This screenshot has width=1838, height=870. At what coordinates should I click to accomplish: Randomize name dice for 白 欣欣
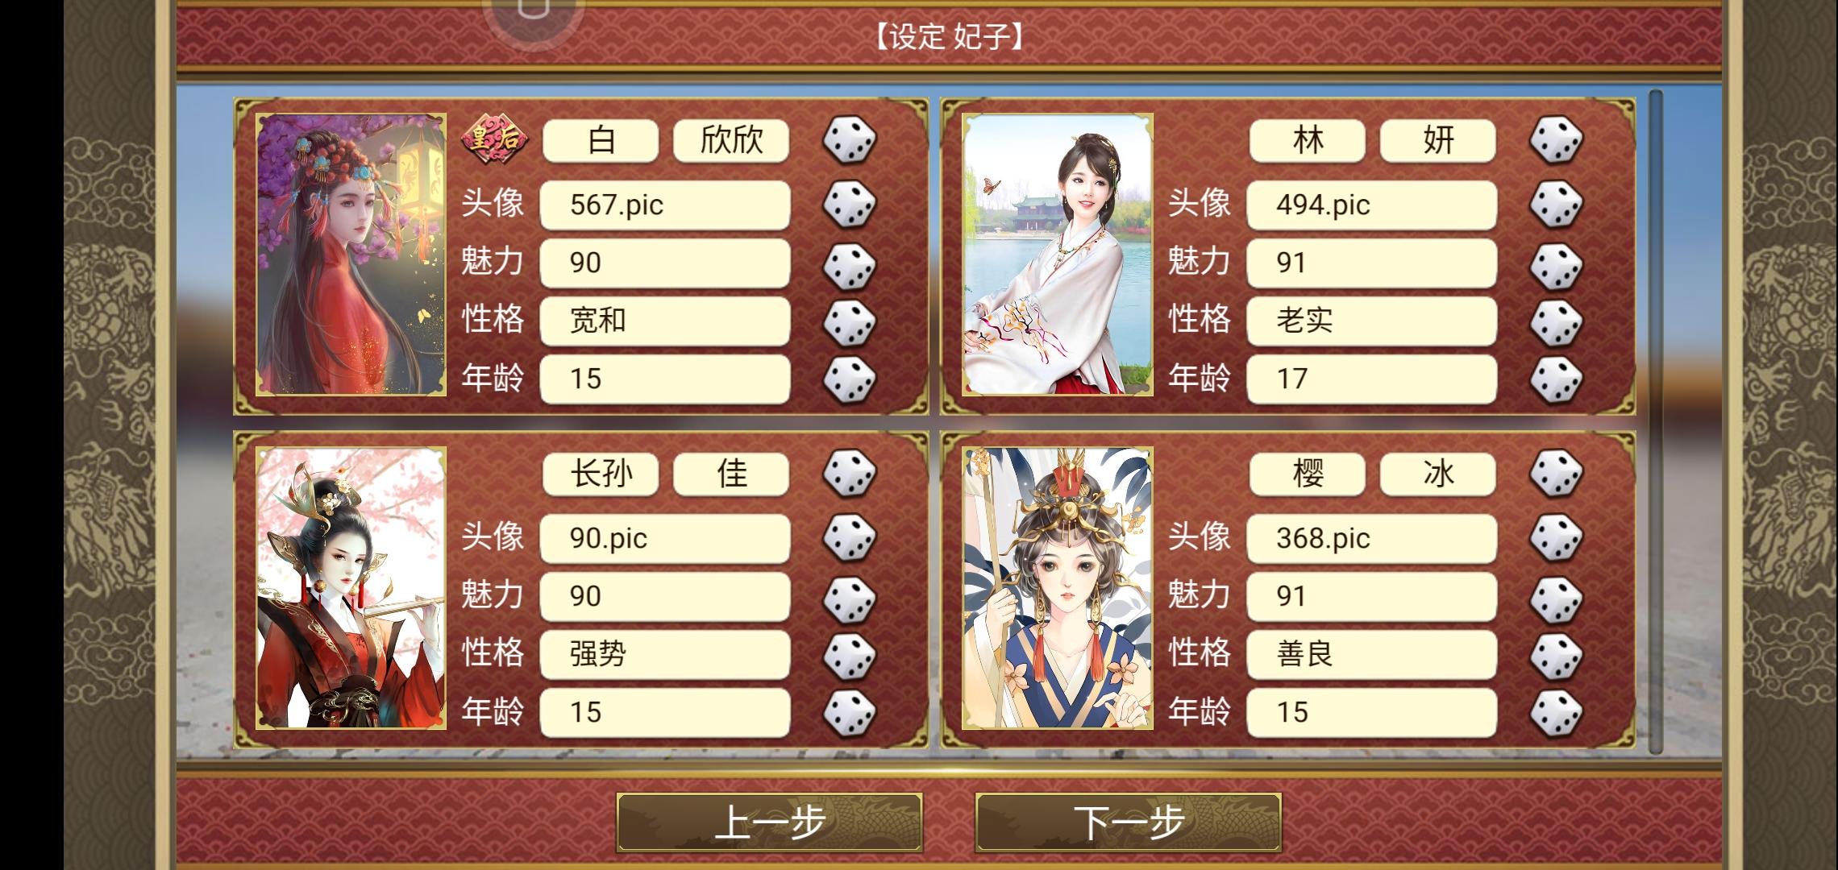tap(849, 140)
